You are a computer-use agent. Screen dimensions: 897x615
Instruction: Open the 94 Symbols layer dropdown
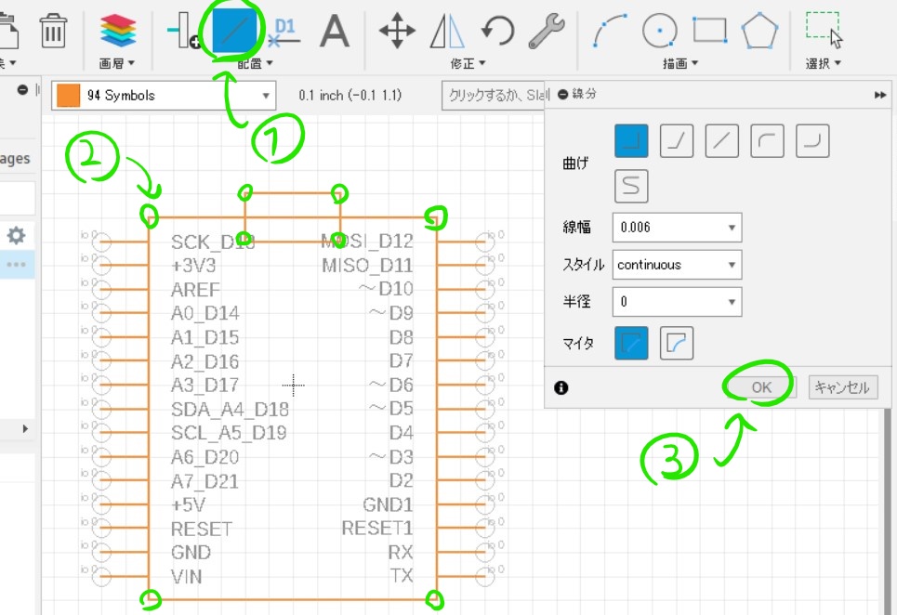coord(164,96)
